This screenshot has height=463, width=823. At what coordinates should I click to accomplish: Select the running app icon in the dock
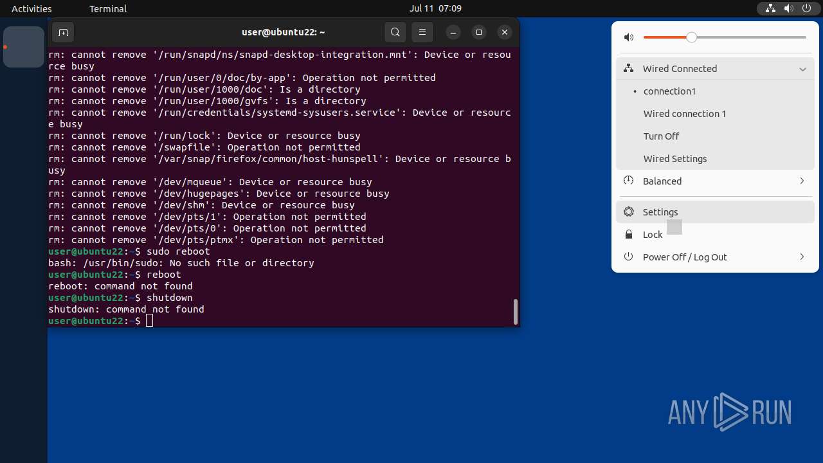click(x=24, y=47)
